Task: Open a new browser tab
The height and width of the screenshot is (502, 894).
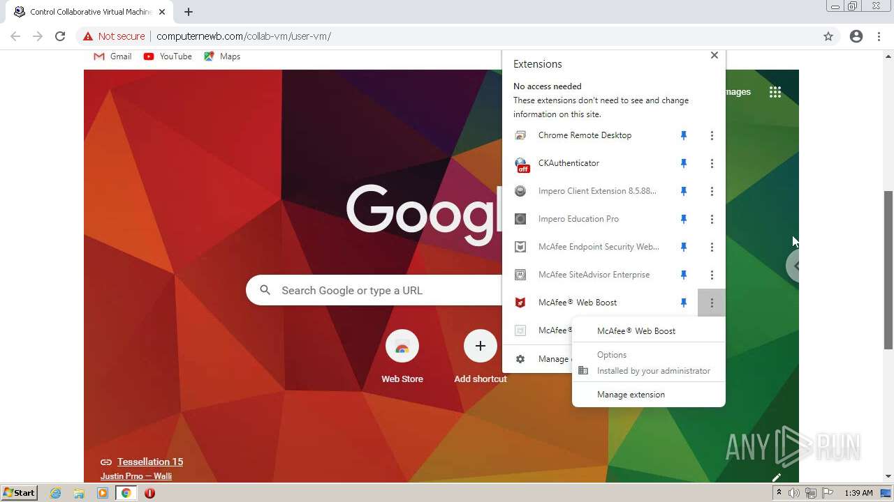Action: (x=189, y=12)
